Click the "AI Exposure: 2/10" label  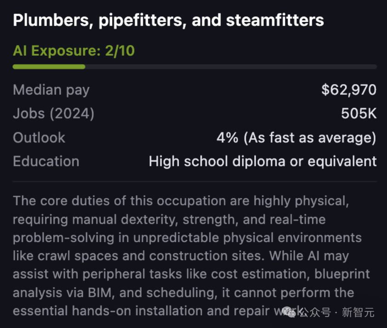click(74, 51)
